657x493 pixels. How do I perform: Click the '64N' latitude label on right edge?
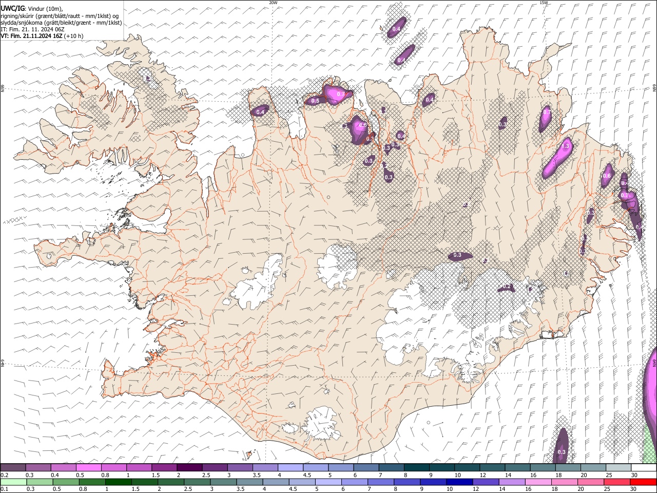[x=654, y=364]
